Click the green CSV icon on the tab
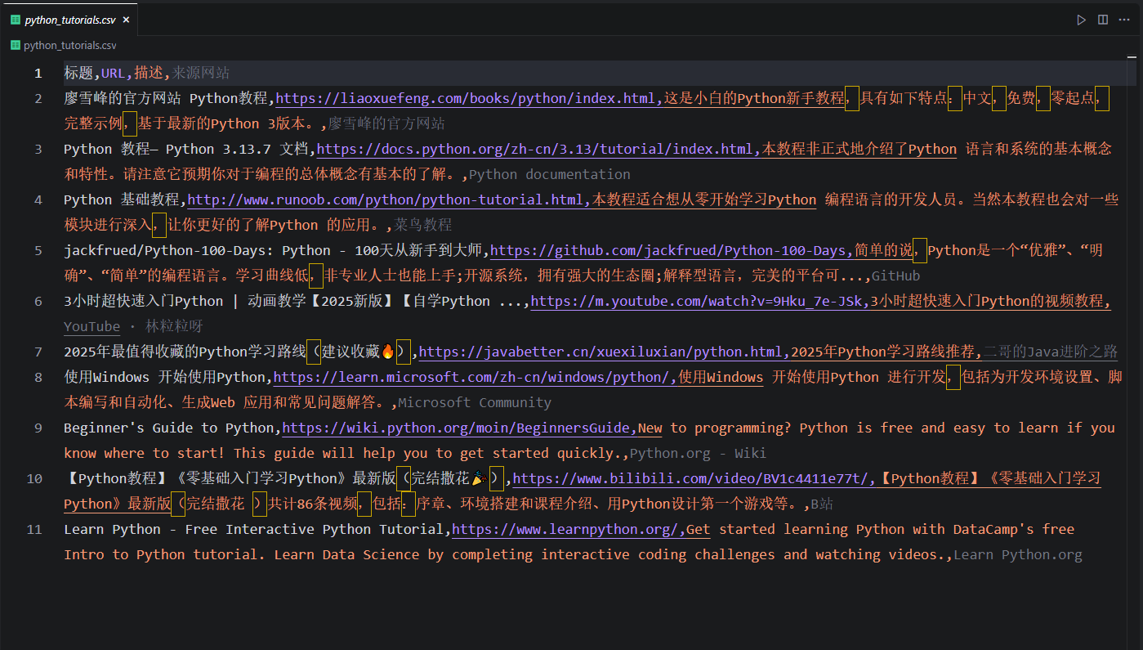This screenshot has height=650, width=1143. [15, 19]
